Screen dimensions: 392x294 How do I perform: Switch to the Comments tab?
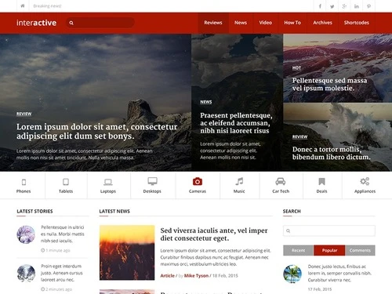click(x=360, y=250)
